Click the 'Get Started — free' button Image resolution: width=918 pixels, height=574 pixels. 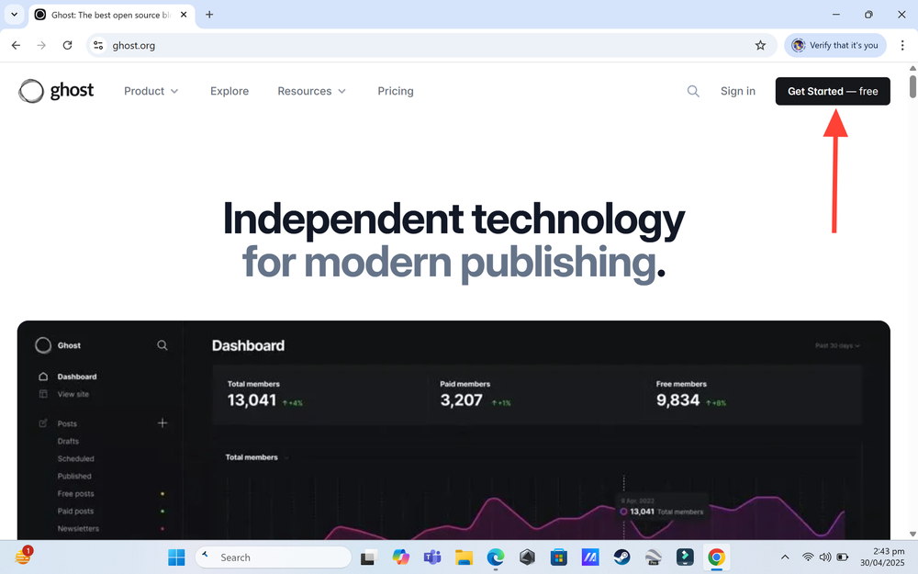tap(833, 91)
